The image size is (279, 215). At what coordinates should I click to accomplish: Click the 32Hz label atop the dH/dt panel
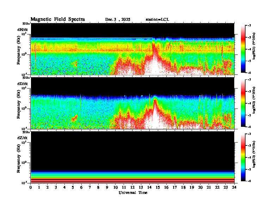pos(26,24)
